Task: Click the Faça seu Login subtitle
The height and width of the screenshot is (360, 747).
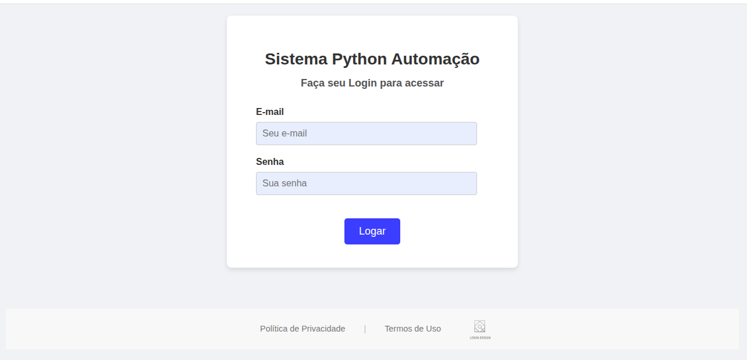Action: tap(372, 83)
